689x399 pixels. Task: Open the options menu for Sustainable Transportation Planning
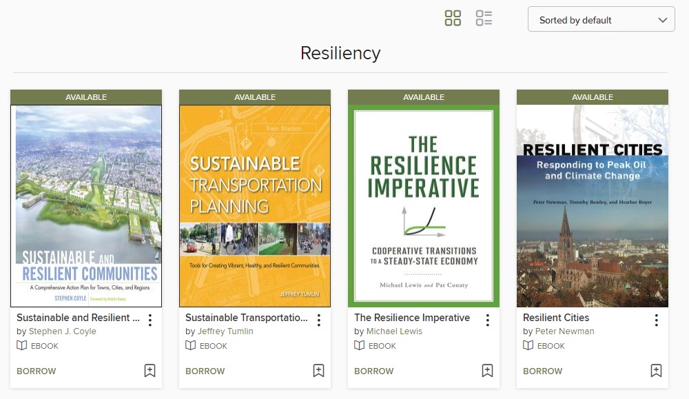319,320
